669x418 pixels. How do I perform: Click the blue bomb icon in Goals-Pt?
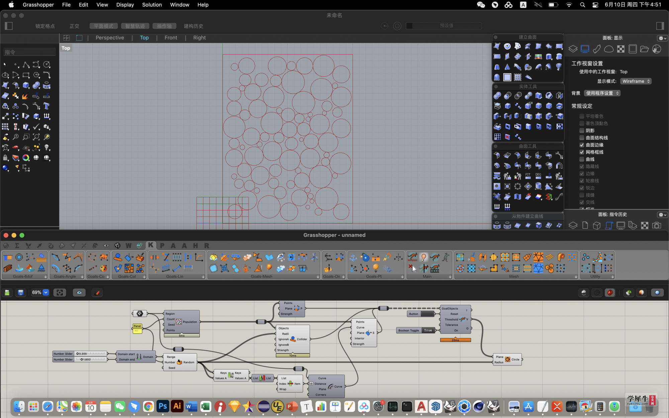pyautogui.click(x=365, y=257)
